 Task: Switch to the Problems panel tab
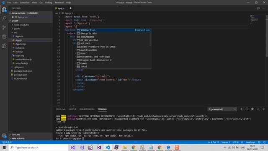click(x=61, y=109)
